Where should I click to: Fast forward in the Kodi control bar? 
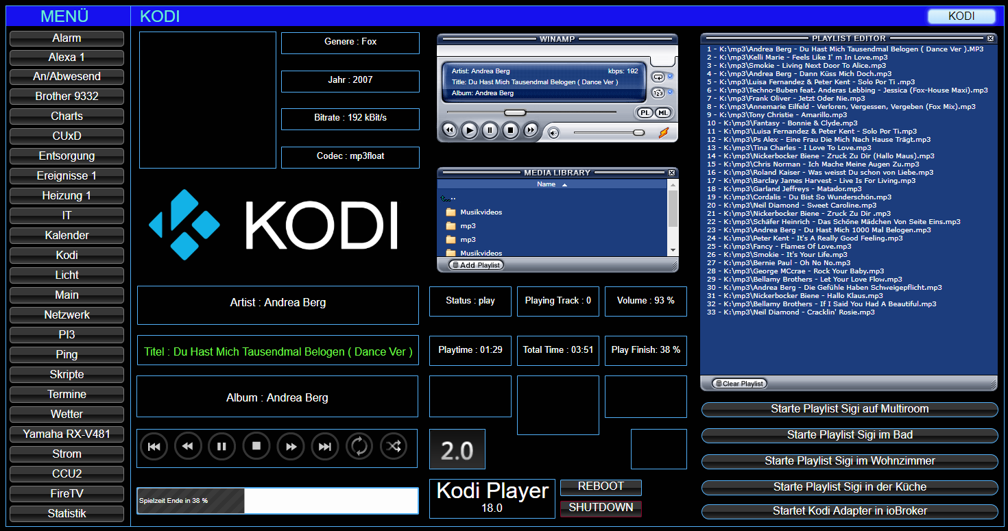point(291,447)
